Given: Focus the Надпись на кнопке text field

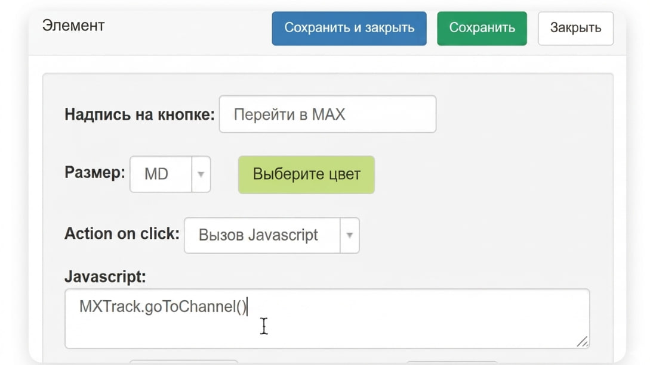Looking at the screenshot, I should coord(328,114).
